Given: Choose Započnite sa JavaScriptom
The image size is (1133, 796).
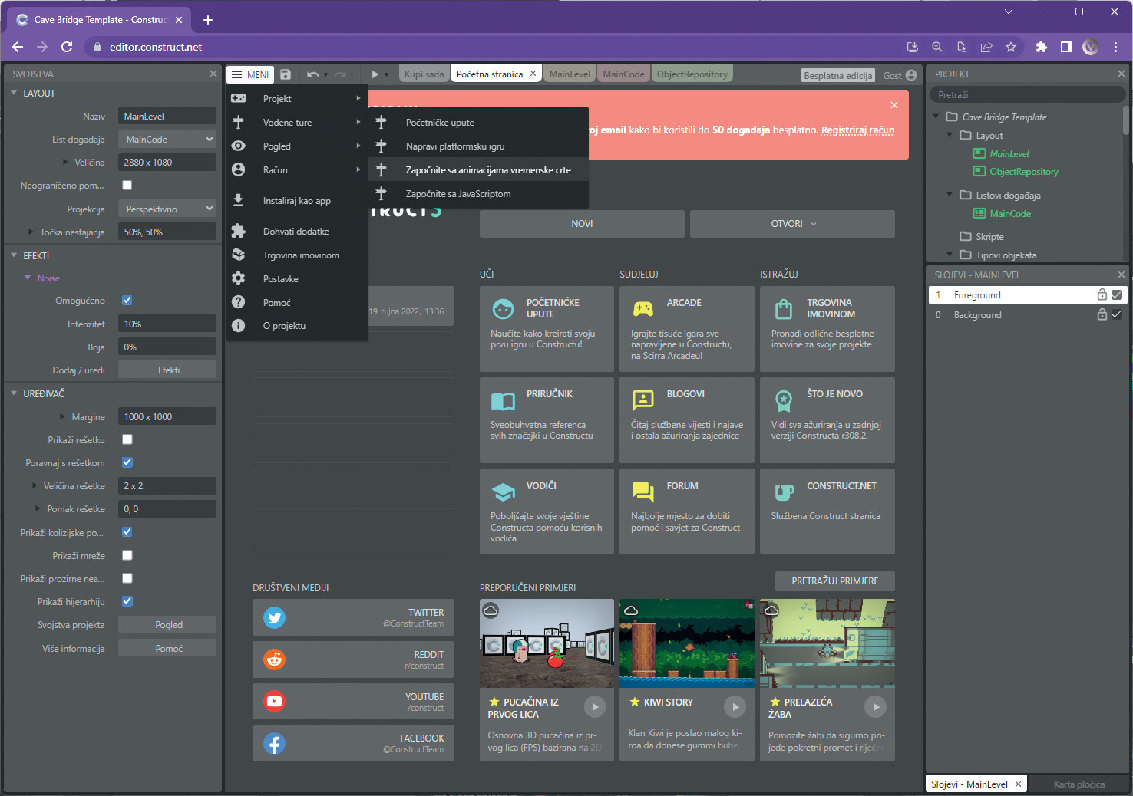Looking at the screenshot, I should (x=479, y=193).
